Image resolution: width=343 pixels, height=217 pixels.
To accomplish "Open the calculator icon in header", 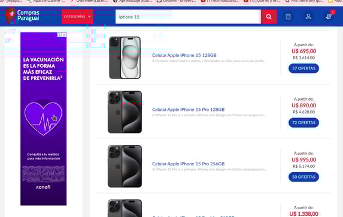I will 288,17.
